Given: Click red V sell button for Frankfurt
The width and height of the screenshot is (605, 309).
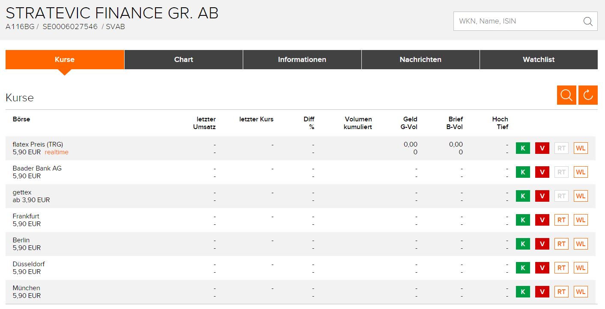Looking at the screenshot, I should 542,220.
